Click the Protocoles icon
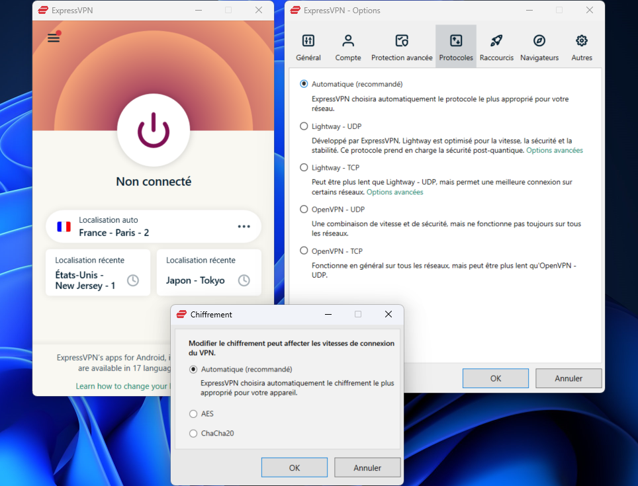Viewport: 638px width, 486px height. click(x=456, y=40)
